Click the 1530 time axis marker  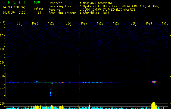pos(165,23)
